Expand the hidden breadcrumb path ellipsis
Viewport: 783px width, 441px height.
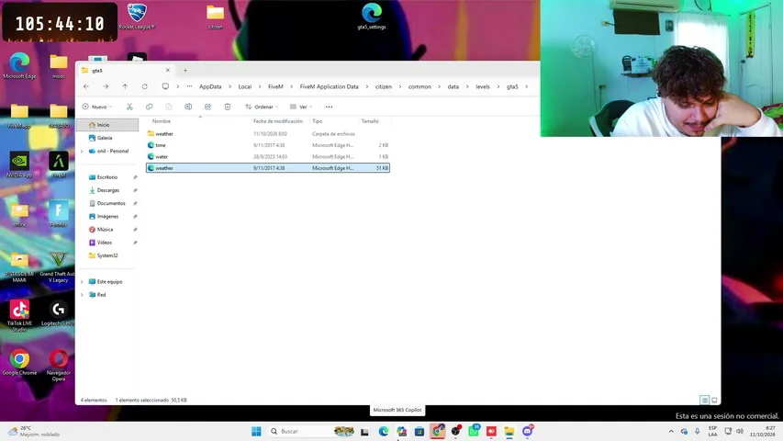(189, 86)
